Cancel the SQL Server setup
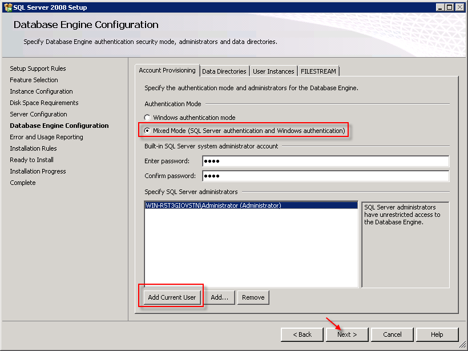468x351 pixels. [392, 334]
